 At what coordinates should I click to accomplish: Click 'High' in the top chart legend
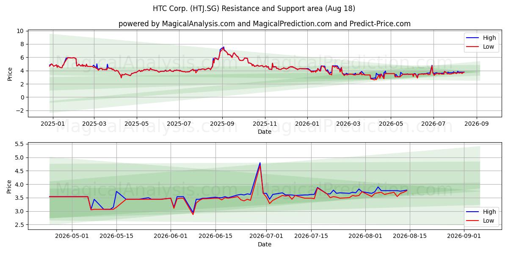pyautogui.click(x=489, y=38)
